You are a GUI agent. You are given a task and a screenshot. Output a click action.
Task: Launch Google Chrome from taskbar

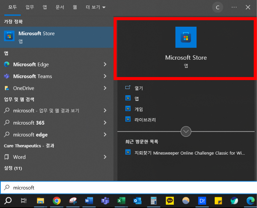click(57, 201)
